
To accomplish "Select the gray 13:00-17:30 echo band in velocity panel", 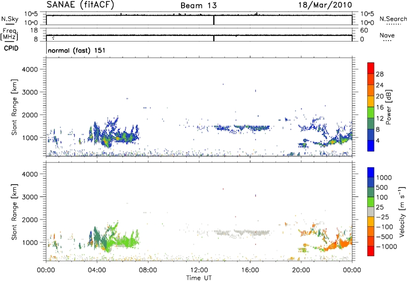I will (x=241, y=232).
